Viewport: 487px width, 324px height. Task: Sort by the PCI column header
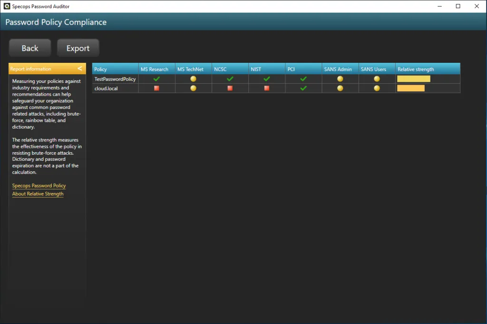click(x=303, y=69)
